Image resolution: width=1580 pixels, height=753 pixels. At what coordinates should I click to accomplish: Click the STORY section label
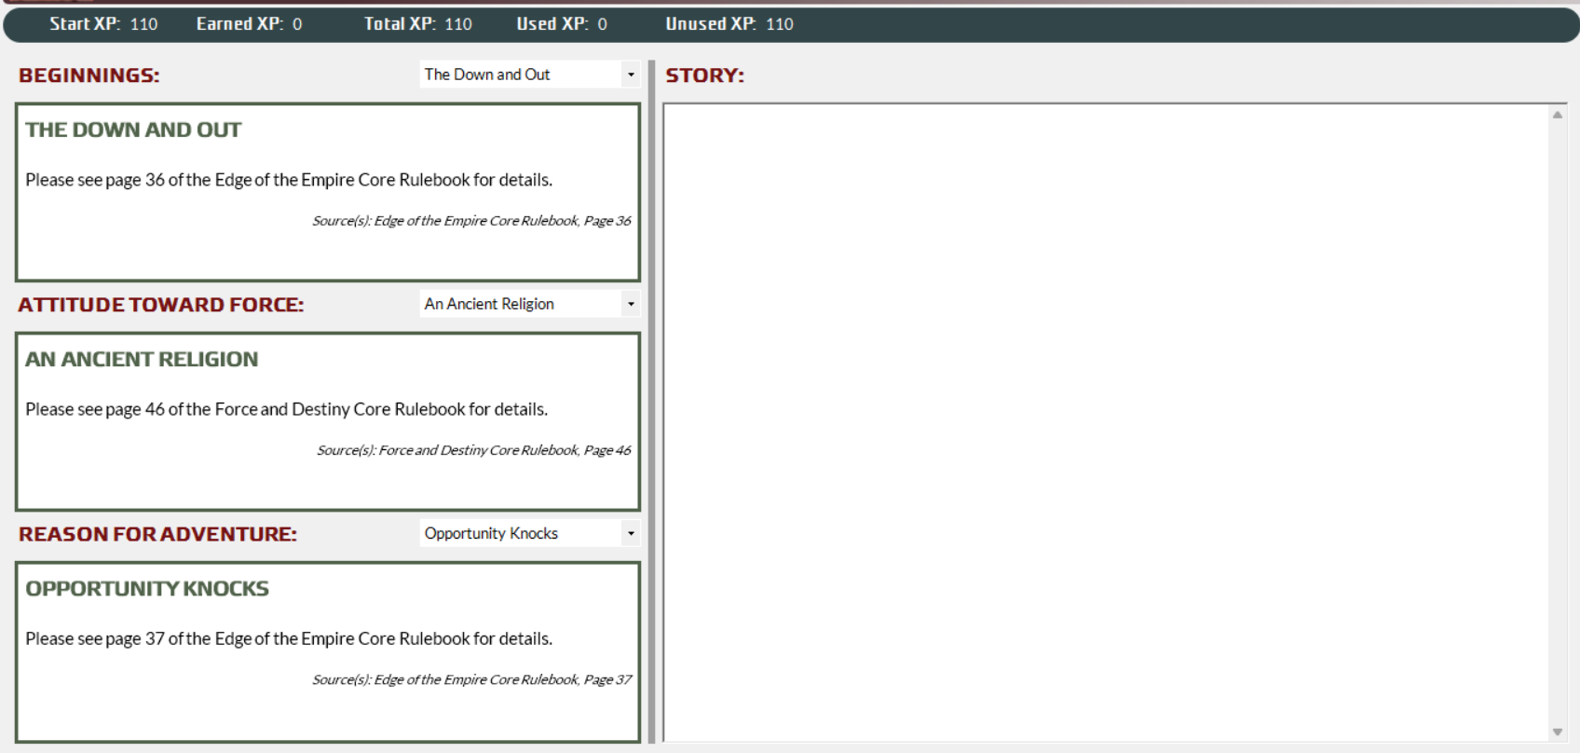click(x=704, y=75)
